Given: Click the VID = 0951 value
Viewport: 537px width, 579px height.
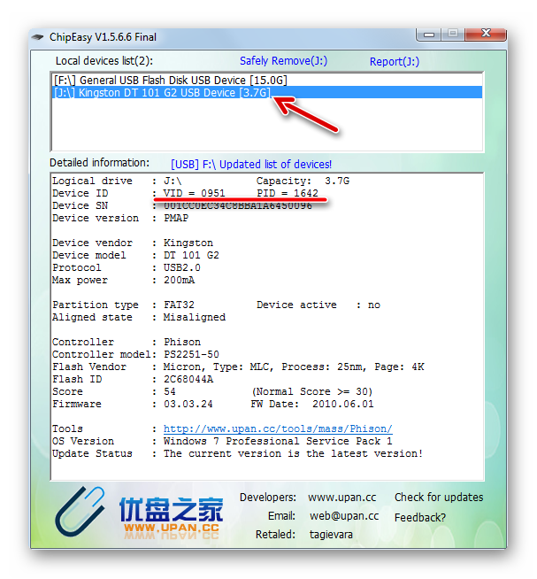Looking at the screenshot, I should (194, 193).
